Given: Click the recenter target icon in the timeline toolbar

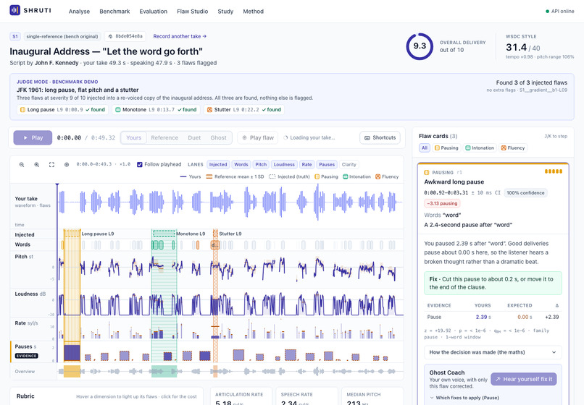Looking at the screenshot, I should [67, 164].
